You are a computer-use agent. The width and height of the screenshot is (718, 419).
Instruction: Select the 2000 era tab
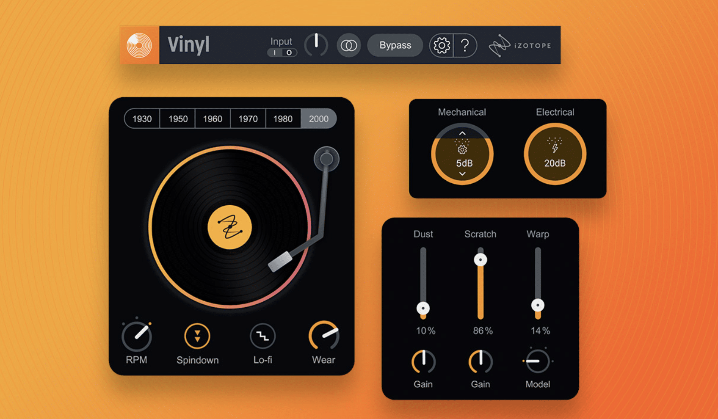pyautogui.click(x=318, y=119)
